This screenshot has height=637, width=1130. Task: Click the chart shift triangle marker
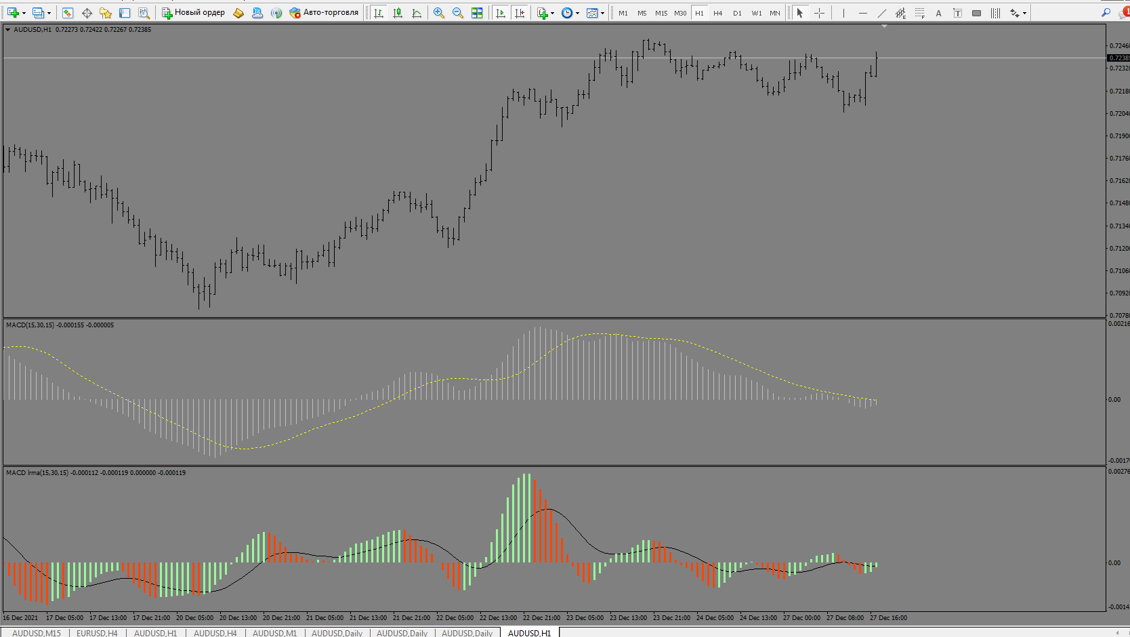[884, 26]
